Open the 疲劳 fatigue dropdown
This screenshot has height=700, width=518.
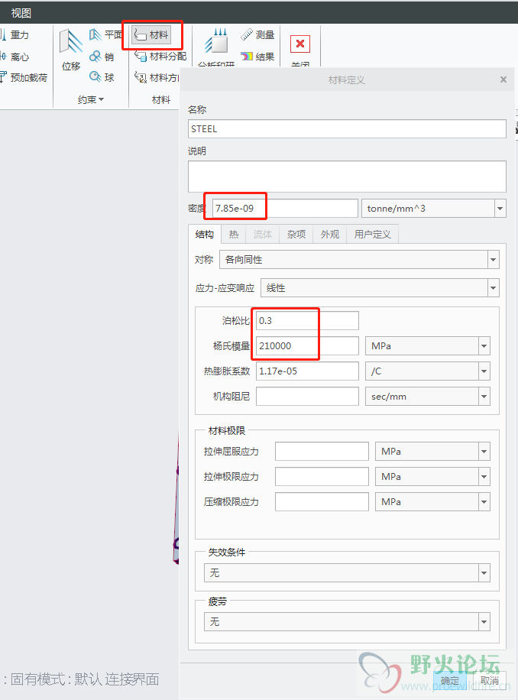pyautogui.click(x=347, y=622)
